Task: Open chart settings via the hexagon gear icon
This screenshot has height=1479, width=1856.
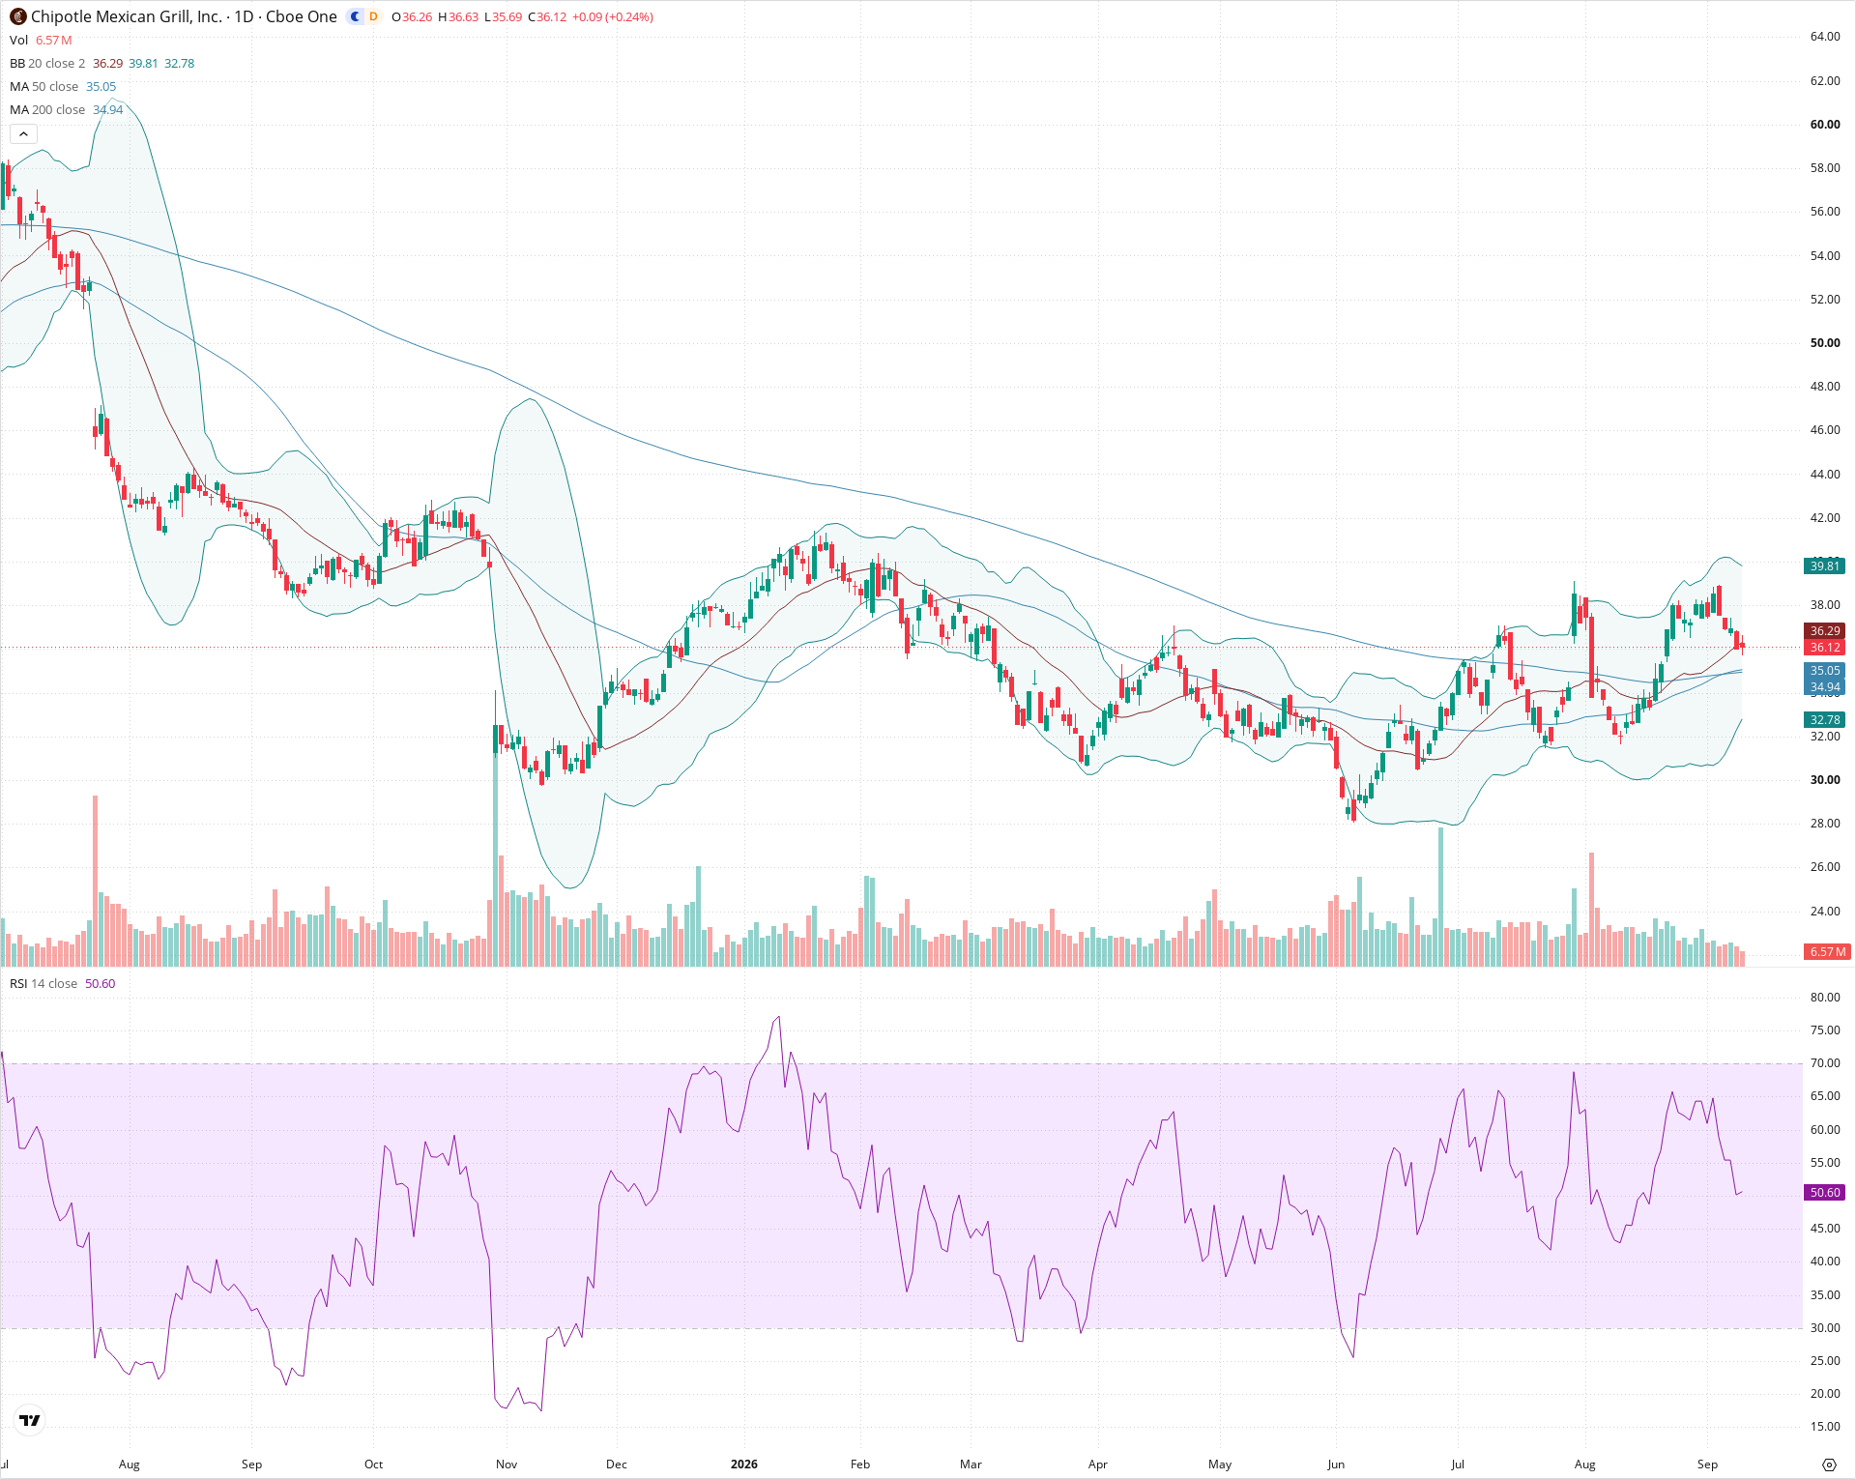Action: click(x=1829, y=1464)
